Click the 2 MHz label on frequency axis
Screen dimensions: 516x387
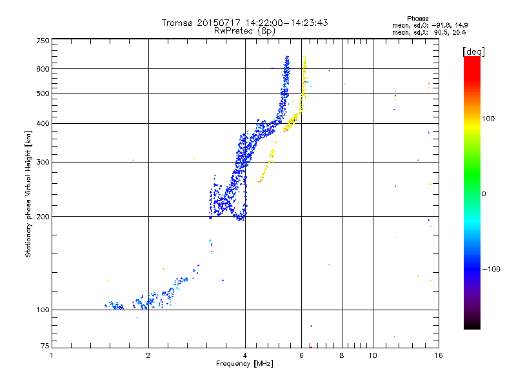148,355
